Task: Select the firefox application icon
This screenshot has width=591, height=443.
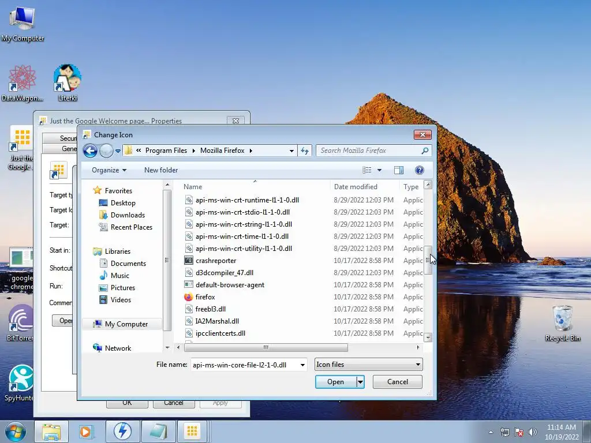Action: pos(189,297)
